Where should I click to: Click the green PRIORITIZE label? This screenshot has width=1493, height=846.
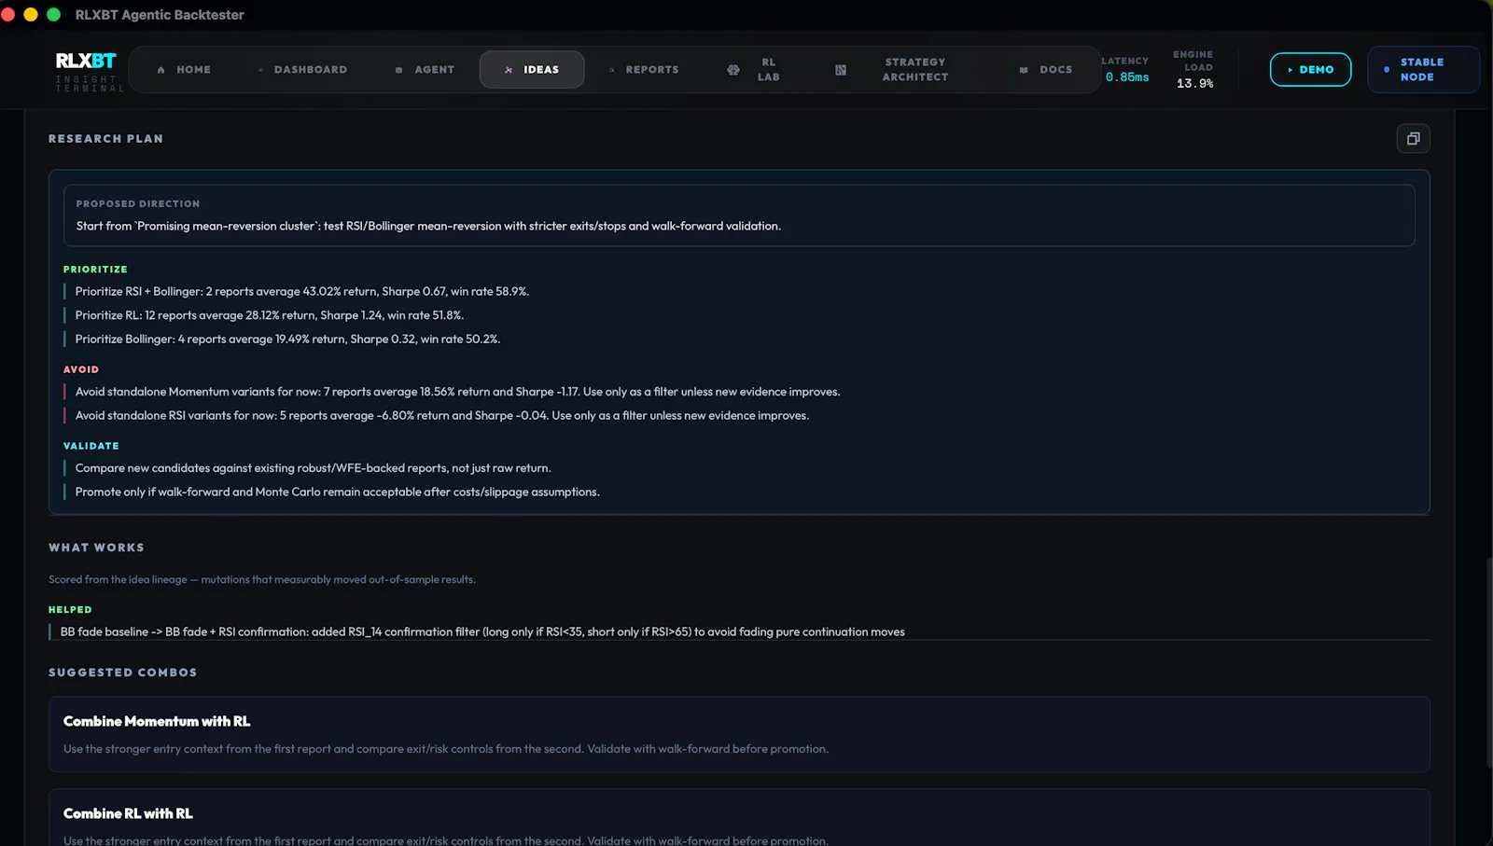(95, 270)
